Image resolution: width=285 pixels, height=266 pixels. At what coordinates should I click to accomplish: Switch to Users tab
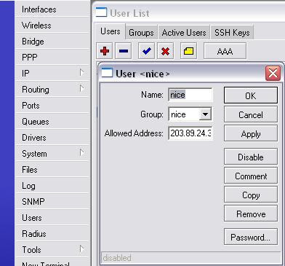pos(111,31)
